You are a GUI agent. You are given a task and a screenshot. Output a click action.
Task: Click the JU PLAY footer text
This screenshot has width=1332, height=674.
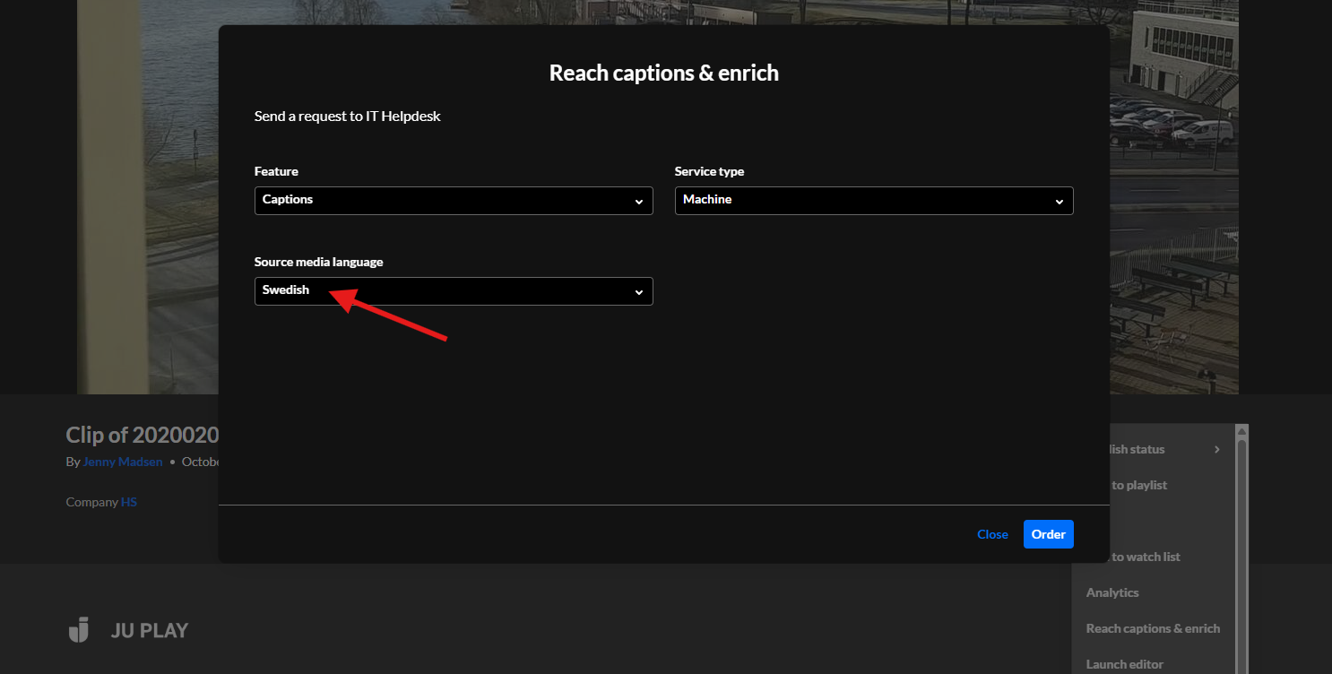click(150, 630)
